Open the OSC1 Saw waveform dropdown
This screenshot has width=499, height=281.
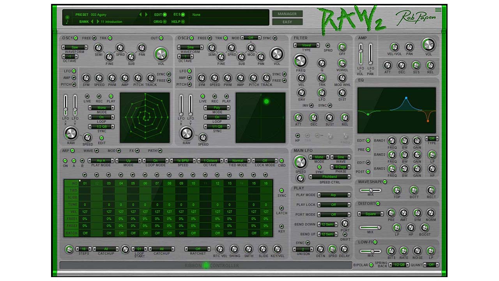pos(75,47)
